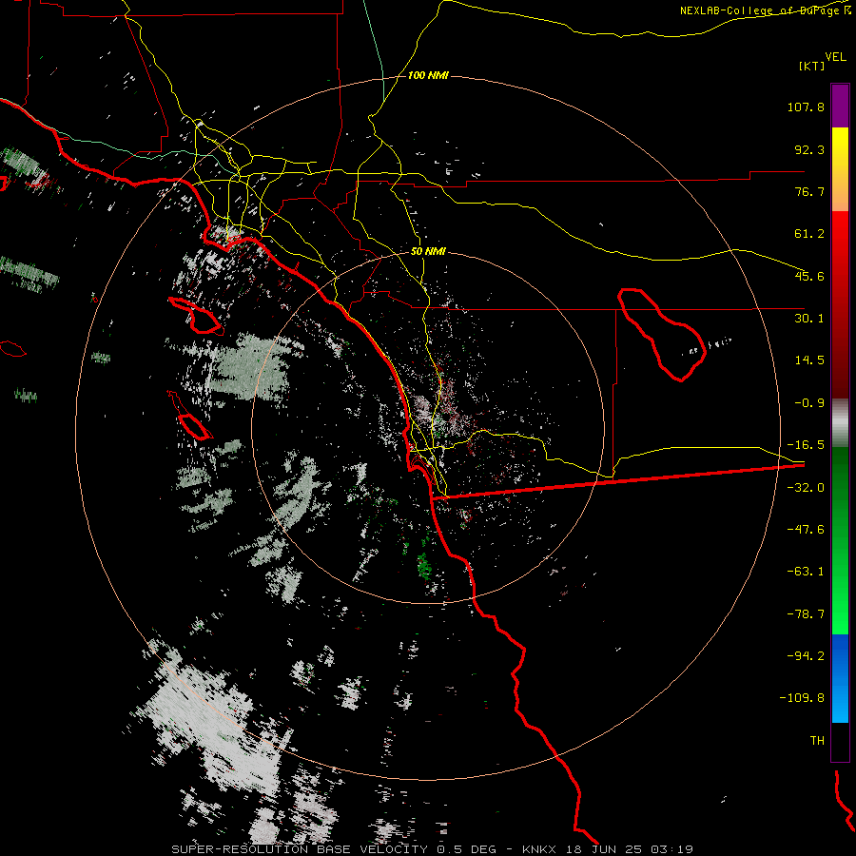
Task: Click the -63.1 velocity scale value
Action: (806, 572)
